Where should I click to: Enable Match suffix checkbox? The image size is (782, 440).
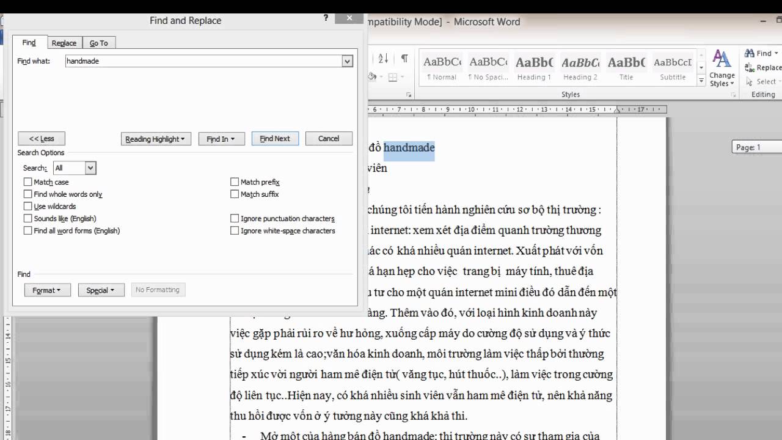click(235, 194)
